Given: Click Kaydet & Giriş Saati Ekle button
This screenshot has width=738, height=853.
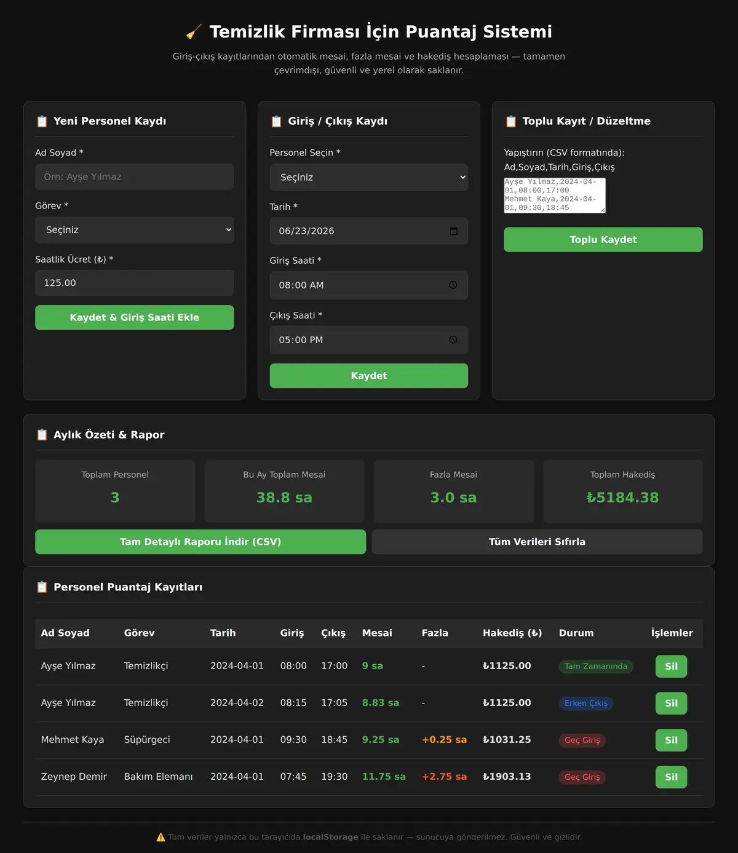Looking at the screenshot, I should click(x=135, y=317).
